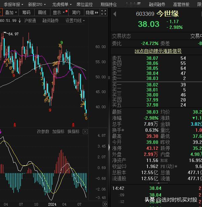Click the 14:42 trade record row
Viewport: 202px width, 207px height.
[x=156, y=188]
